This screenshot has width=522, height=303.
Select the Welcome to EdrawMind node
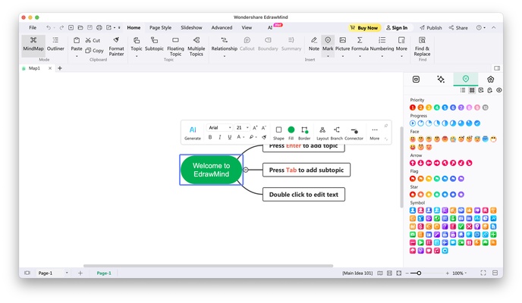[x=211, y=170]
